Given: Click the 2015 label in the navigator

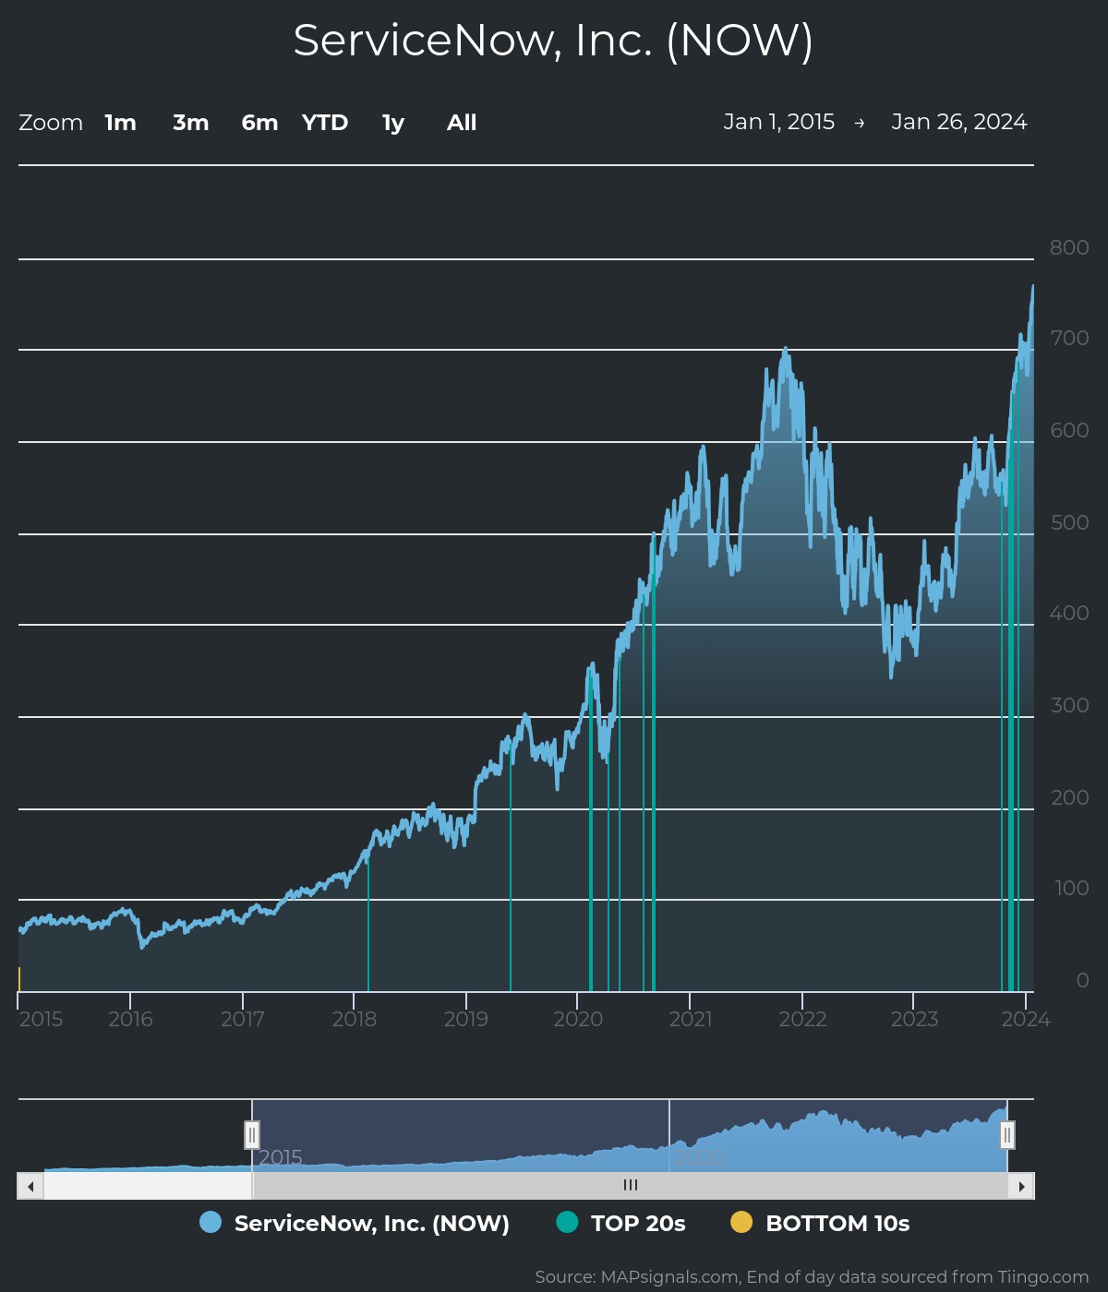Looking at the screenshot, I should tap(281, 1157).
